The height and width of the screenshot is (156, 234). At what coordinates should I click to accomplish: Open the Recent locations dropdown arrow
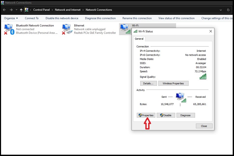tap(16, 10)
